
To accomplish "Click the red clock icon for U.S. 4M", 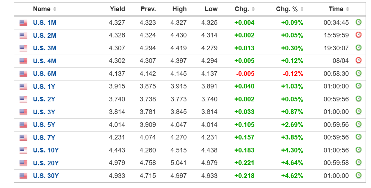I will [x=358, y=60].
